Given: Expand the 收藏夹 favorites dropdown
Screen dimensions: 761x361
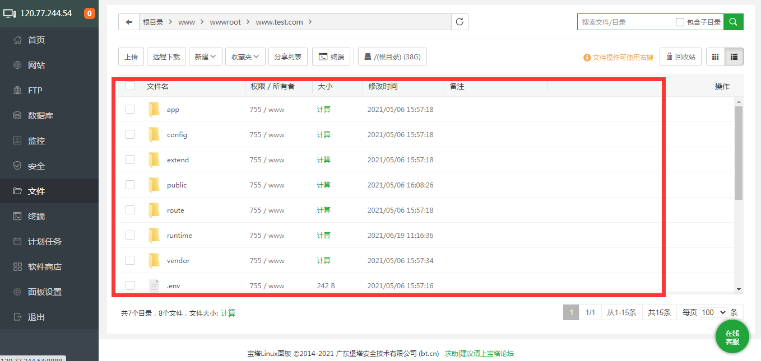Looking at the screenshot, I should (x=245, y=57).
